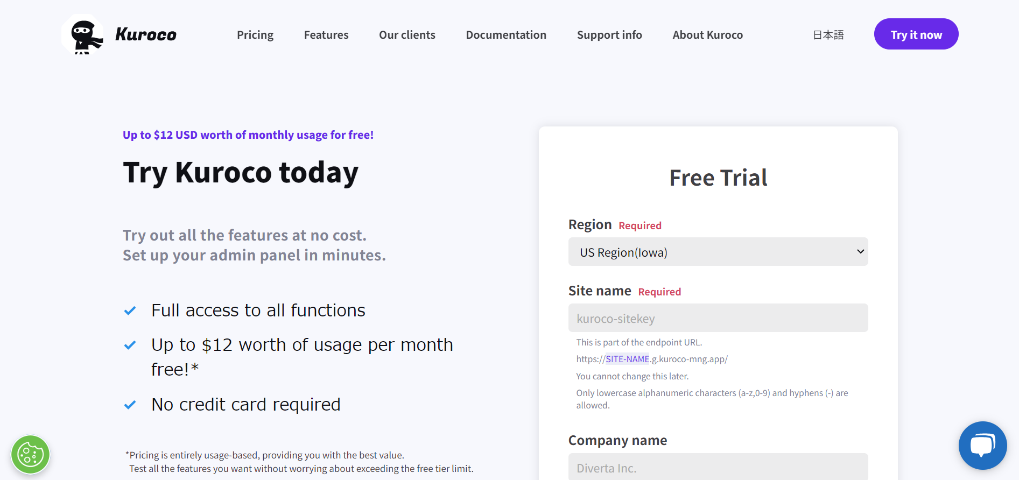Click the checkmark next to '$12 worth of usage' item

pos(130,344)
